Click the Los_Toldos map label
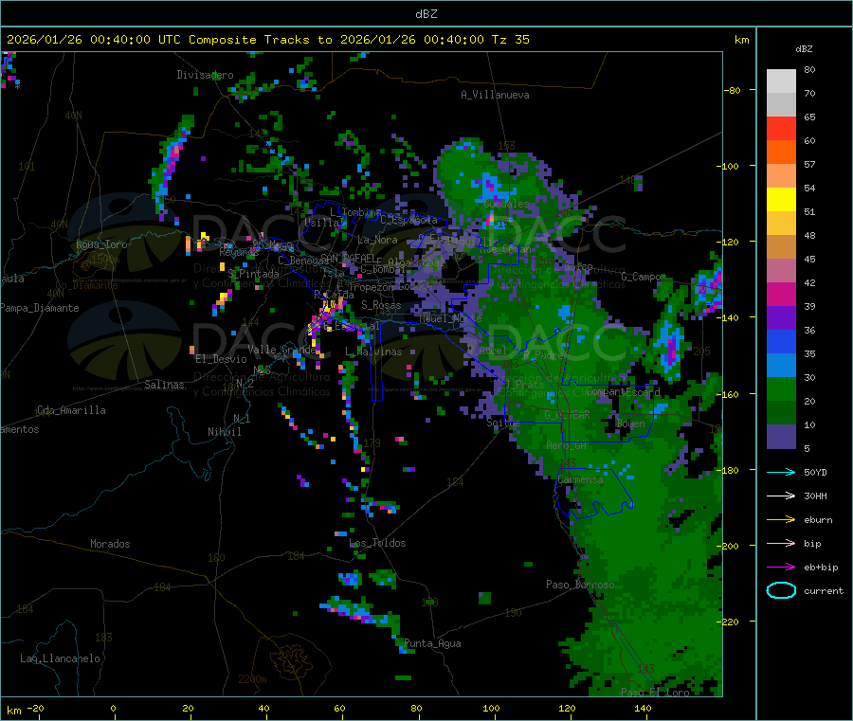Viewport: 853px width, 721px height. click(377, 543)
